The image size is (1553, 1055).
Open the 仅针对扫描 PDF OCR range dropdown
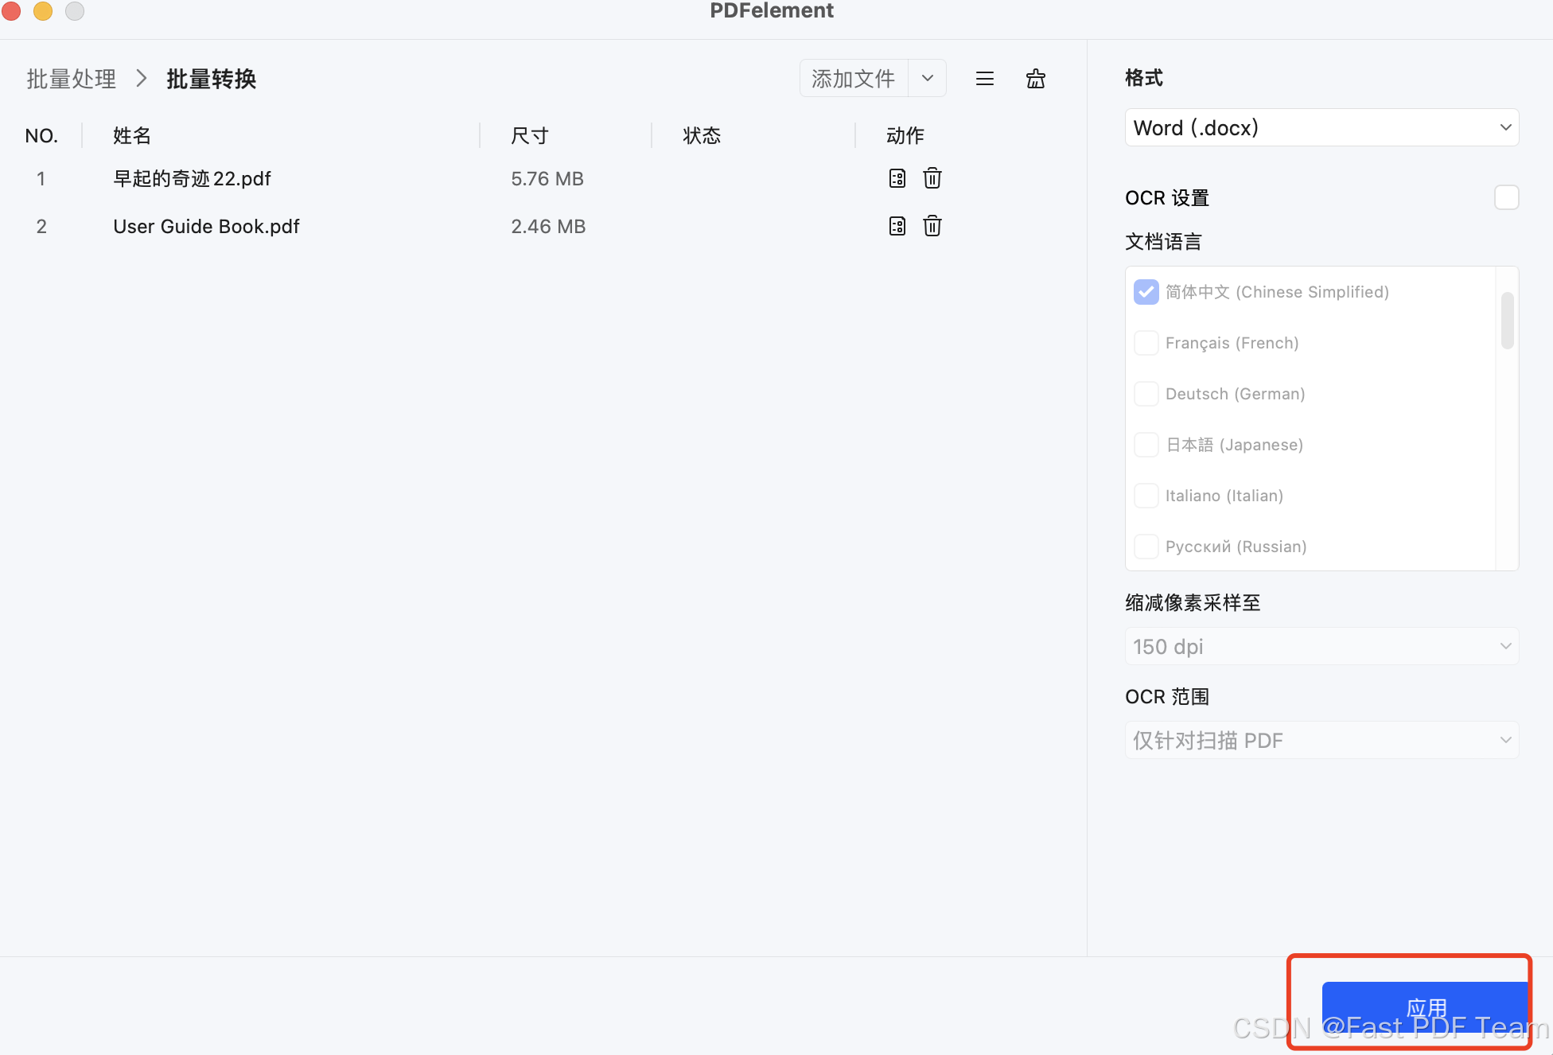[1321, 741]
